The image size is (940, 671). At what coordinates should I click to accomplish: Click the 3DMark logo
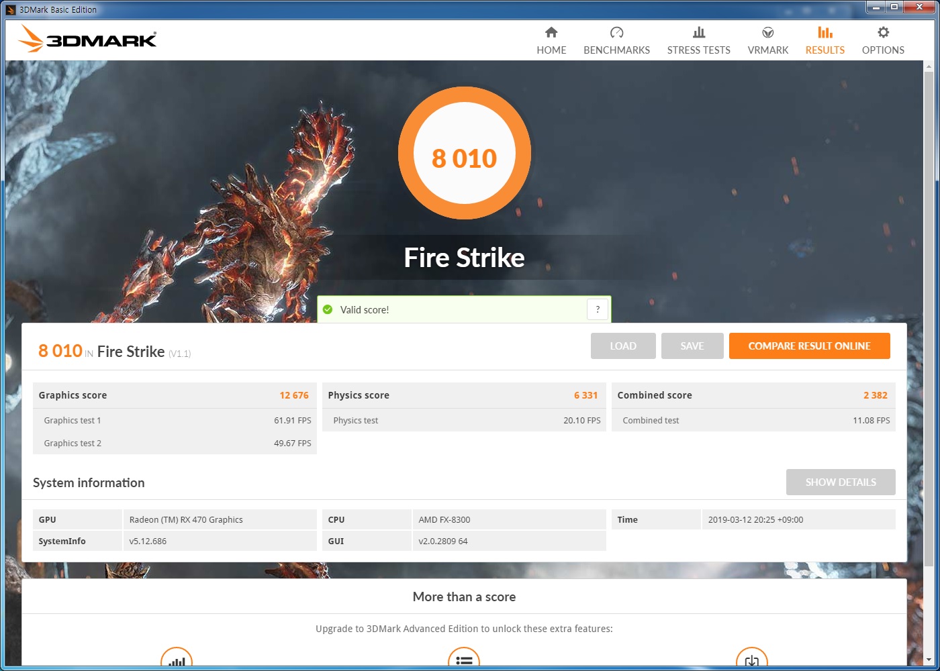coord(88,39)
